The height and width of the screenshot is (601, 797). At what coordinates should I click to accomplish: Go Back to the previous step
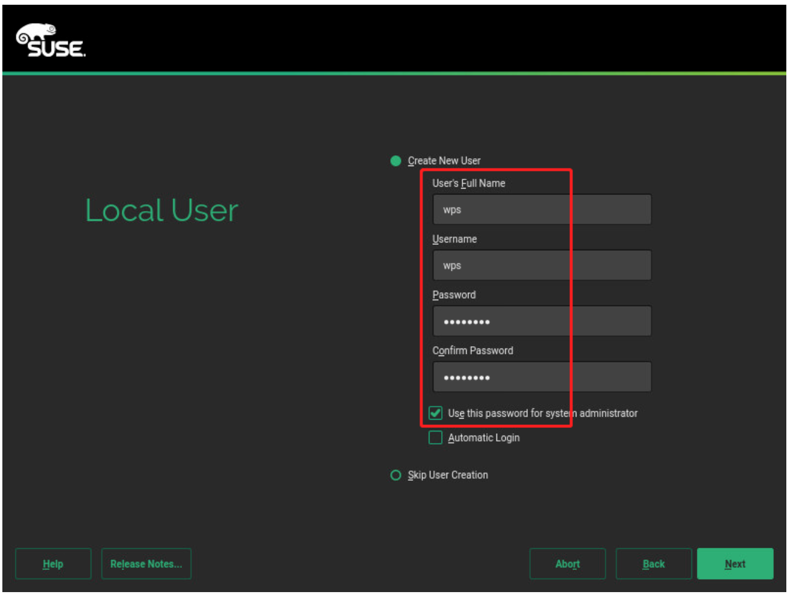click(653, 564)
